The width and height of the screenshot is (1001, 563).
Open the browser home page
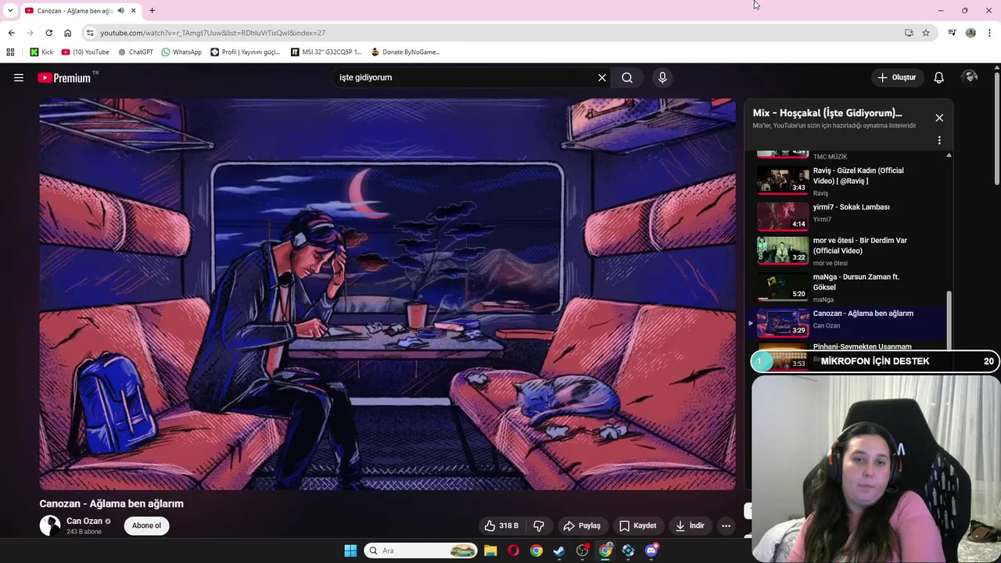click(67, 33)
